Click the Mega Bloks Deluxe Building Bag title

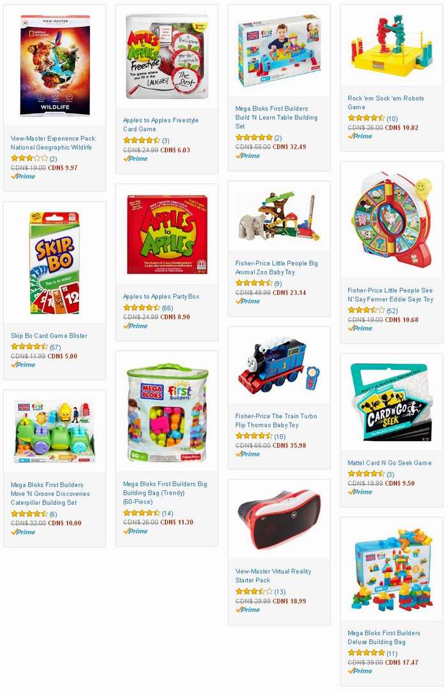(x=384, y=637)
